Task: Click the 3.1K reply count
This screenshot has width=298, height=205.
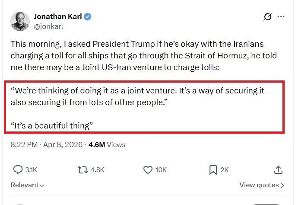Action: [x=31, y=170]
